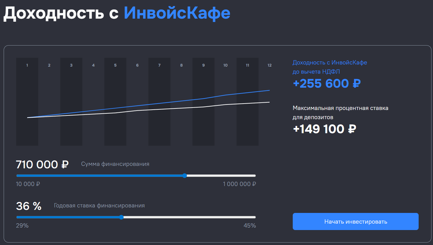The image size is (433, 245).
Task: Click the +149 100 ₽ deposit figure
Action: coord(325,129)
